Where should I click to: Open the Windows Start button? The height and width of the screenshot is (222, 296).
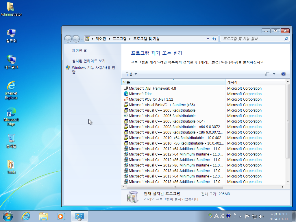click(x=8, y=216)
